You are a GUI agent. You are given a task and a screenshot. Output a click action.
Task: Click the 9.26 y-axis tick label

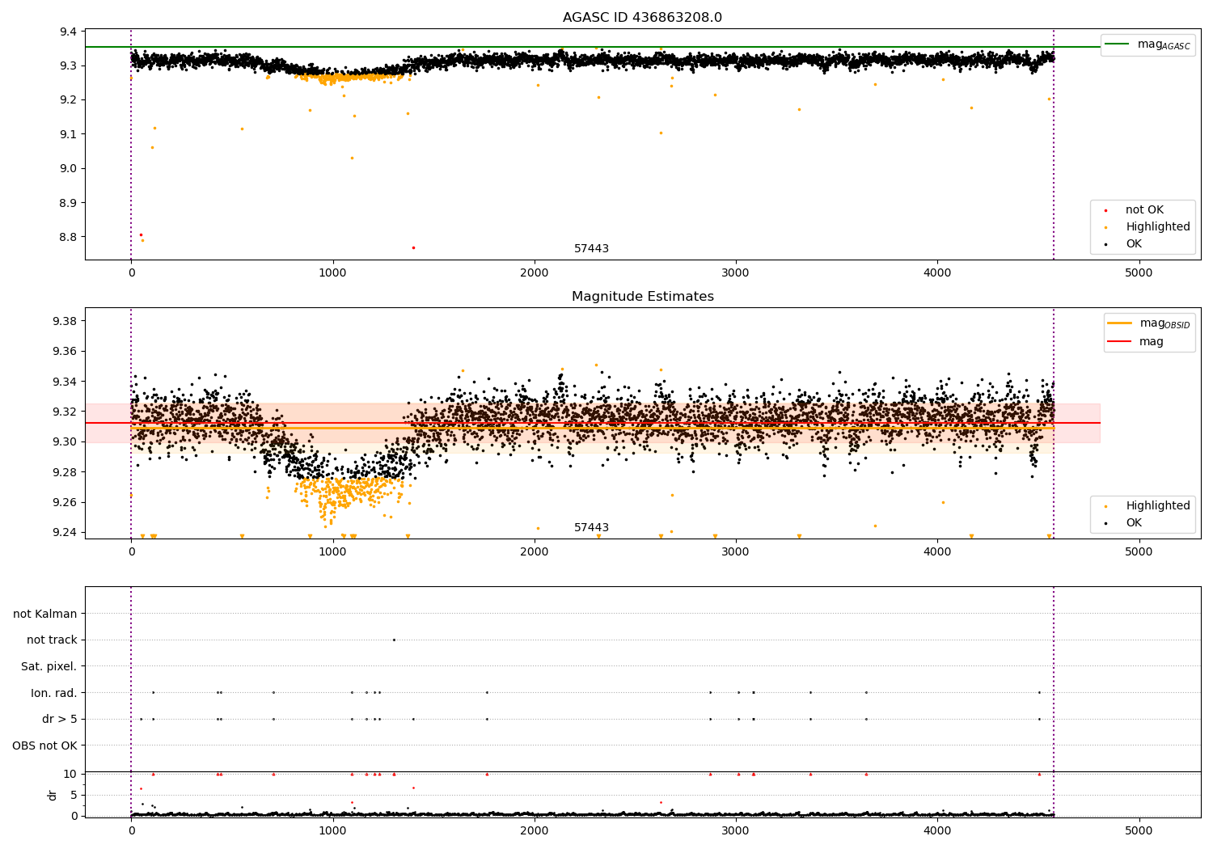pyautogui.click(x=65, y=502)
